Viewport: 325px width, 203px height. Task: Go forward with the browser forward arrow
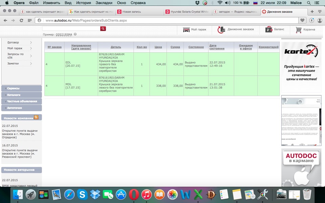tap(13, 20)
